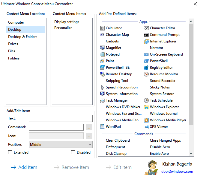Choose Desktop & Folders location
Image resolution: width=200 pixels, height=179 pixels.
[25, 37]
